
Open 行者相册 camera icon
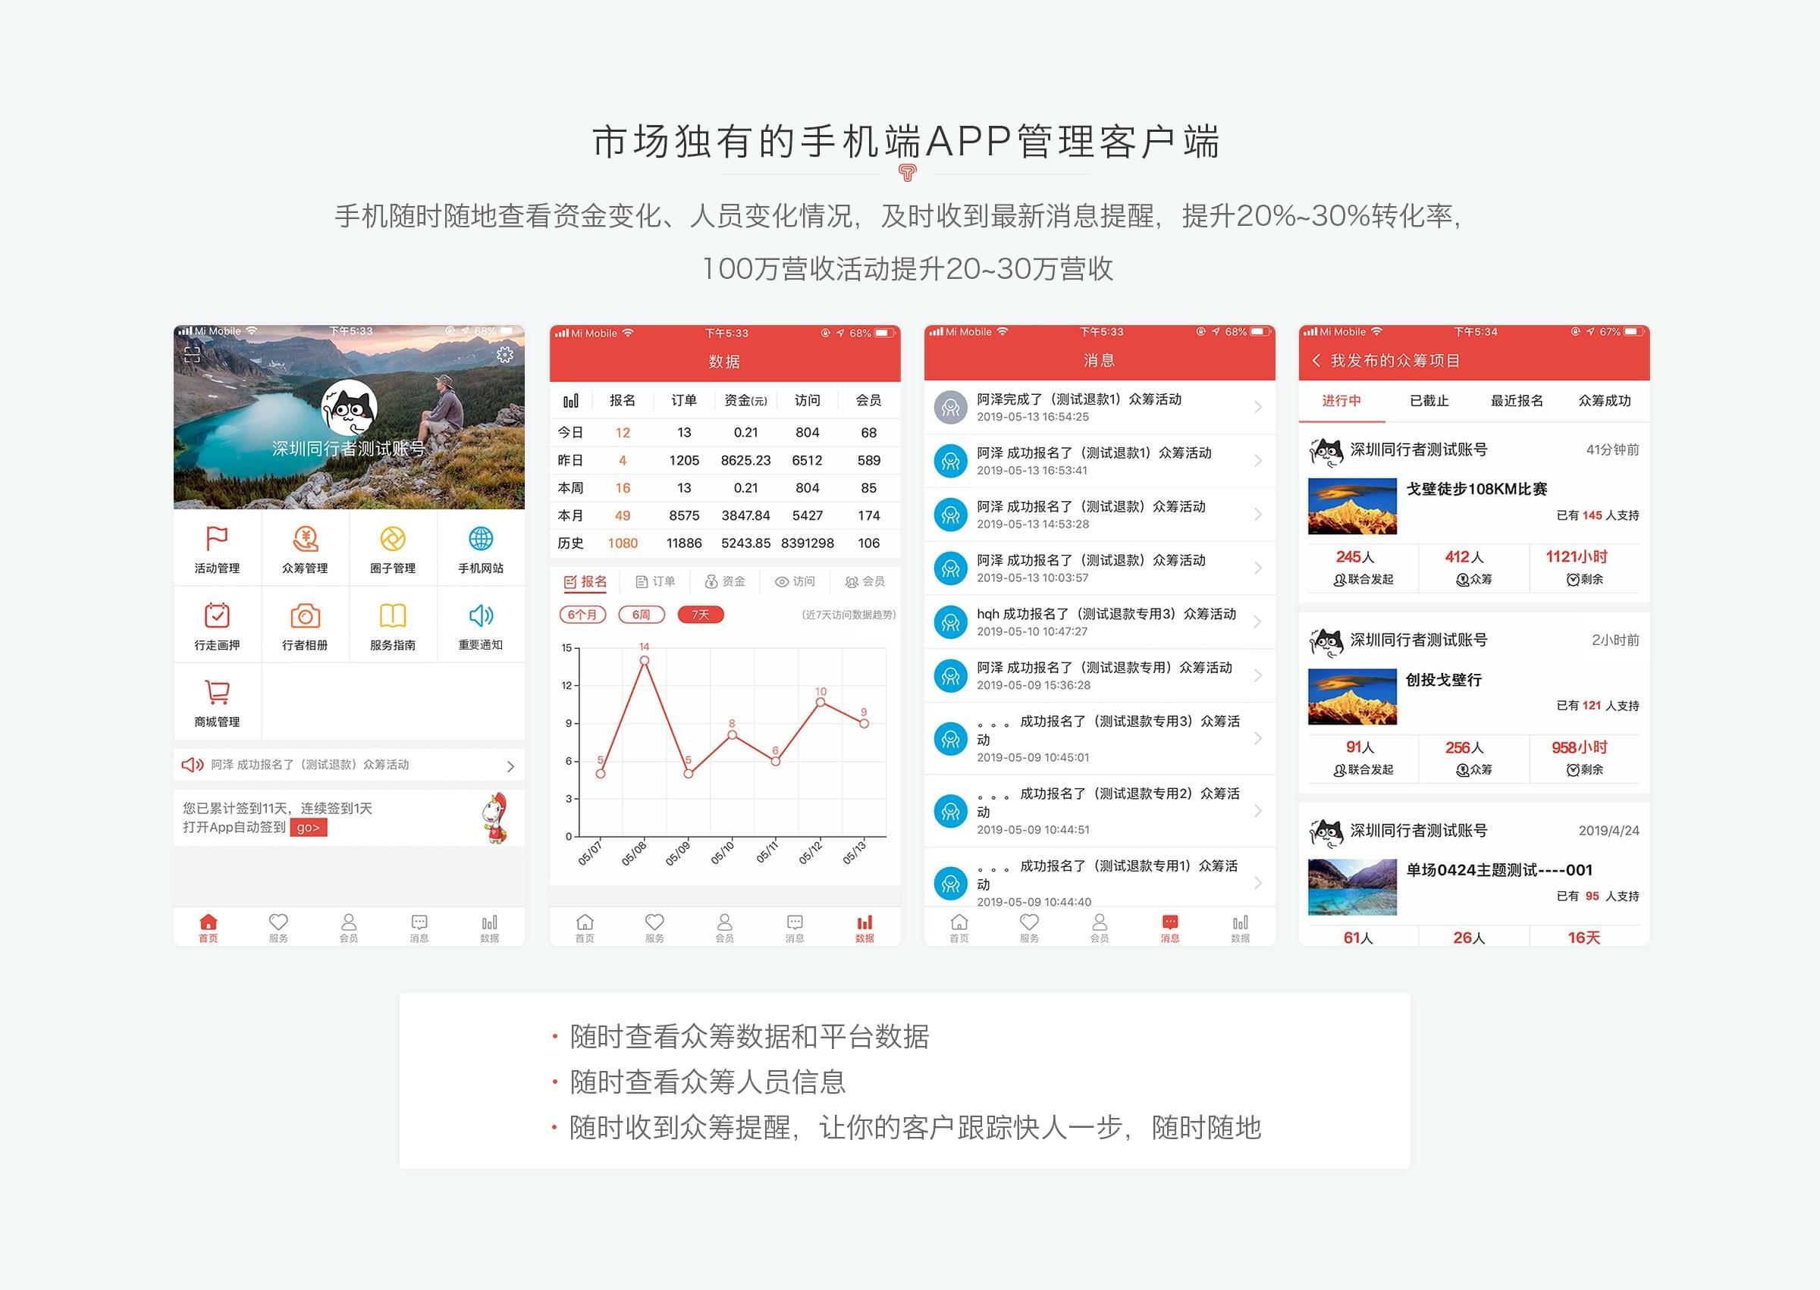pyautogui.click(x=305, y=616)
